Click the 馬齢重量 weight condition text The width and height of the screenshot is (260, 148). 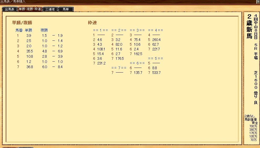tap(251, 120)
